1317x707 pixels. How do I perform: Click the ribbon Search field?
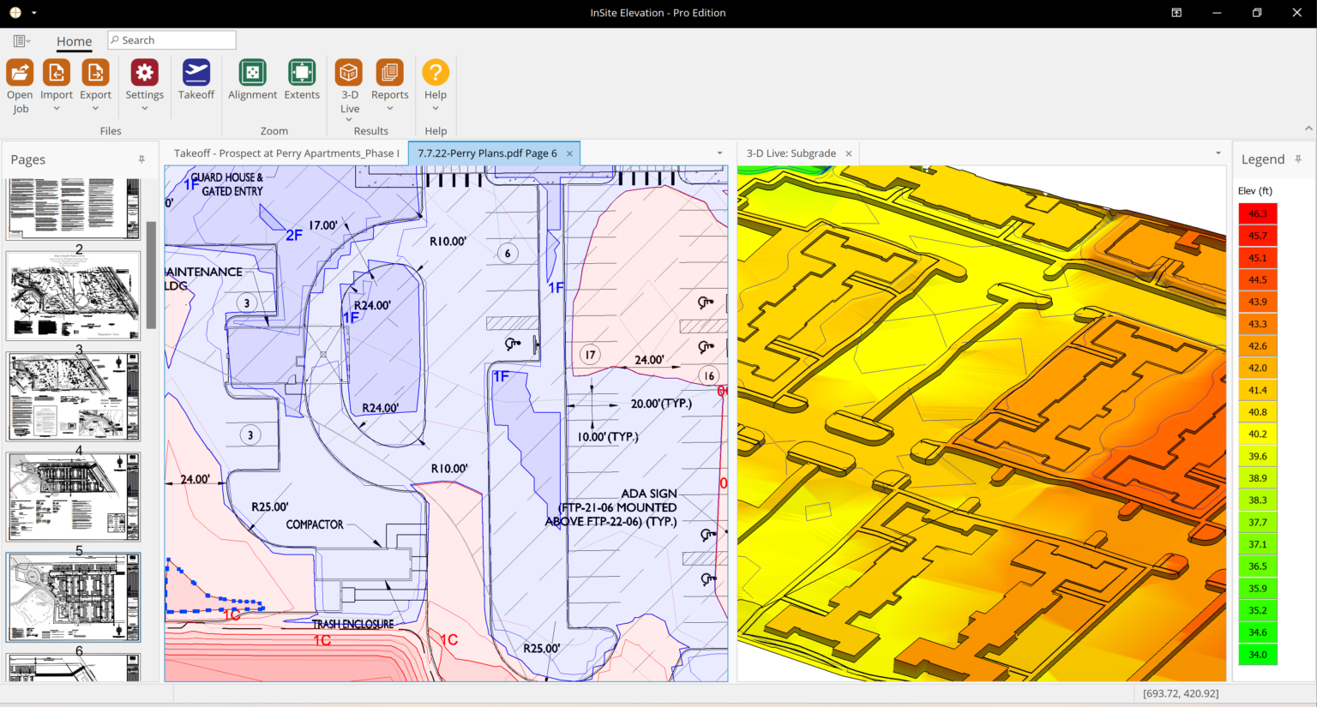pyautogui.click(x=171, y=40)
